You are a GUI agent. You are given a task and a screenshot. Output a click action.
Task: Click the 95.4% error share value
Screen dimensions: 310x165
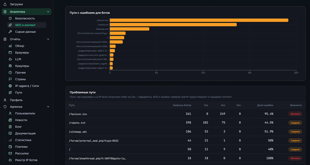(269, 114)
